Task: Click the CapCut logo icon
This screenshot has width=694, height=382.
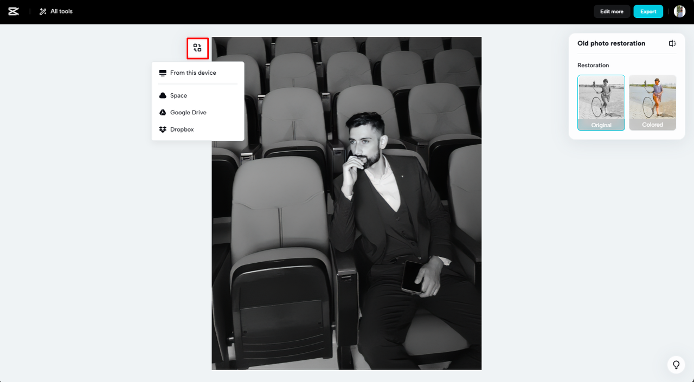Action: [14, 11]
